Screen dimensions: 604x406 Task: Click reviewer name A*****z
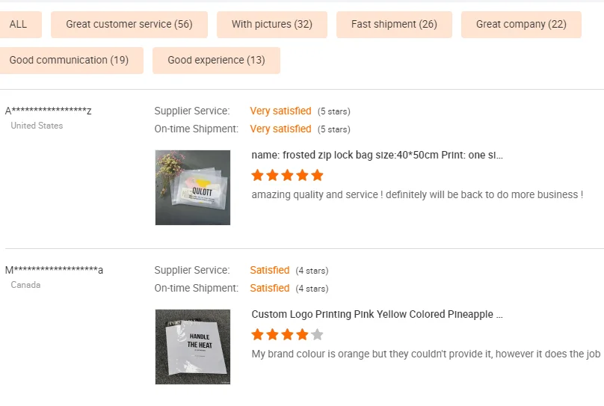click(49, 111)
